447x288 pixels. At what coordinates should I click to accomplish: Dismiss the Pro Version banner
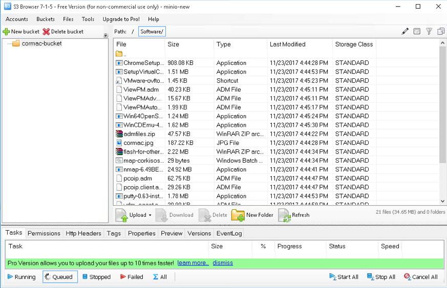click(x=223, y=263)
